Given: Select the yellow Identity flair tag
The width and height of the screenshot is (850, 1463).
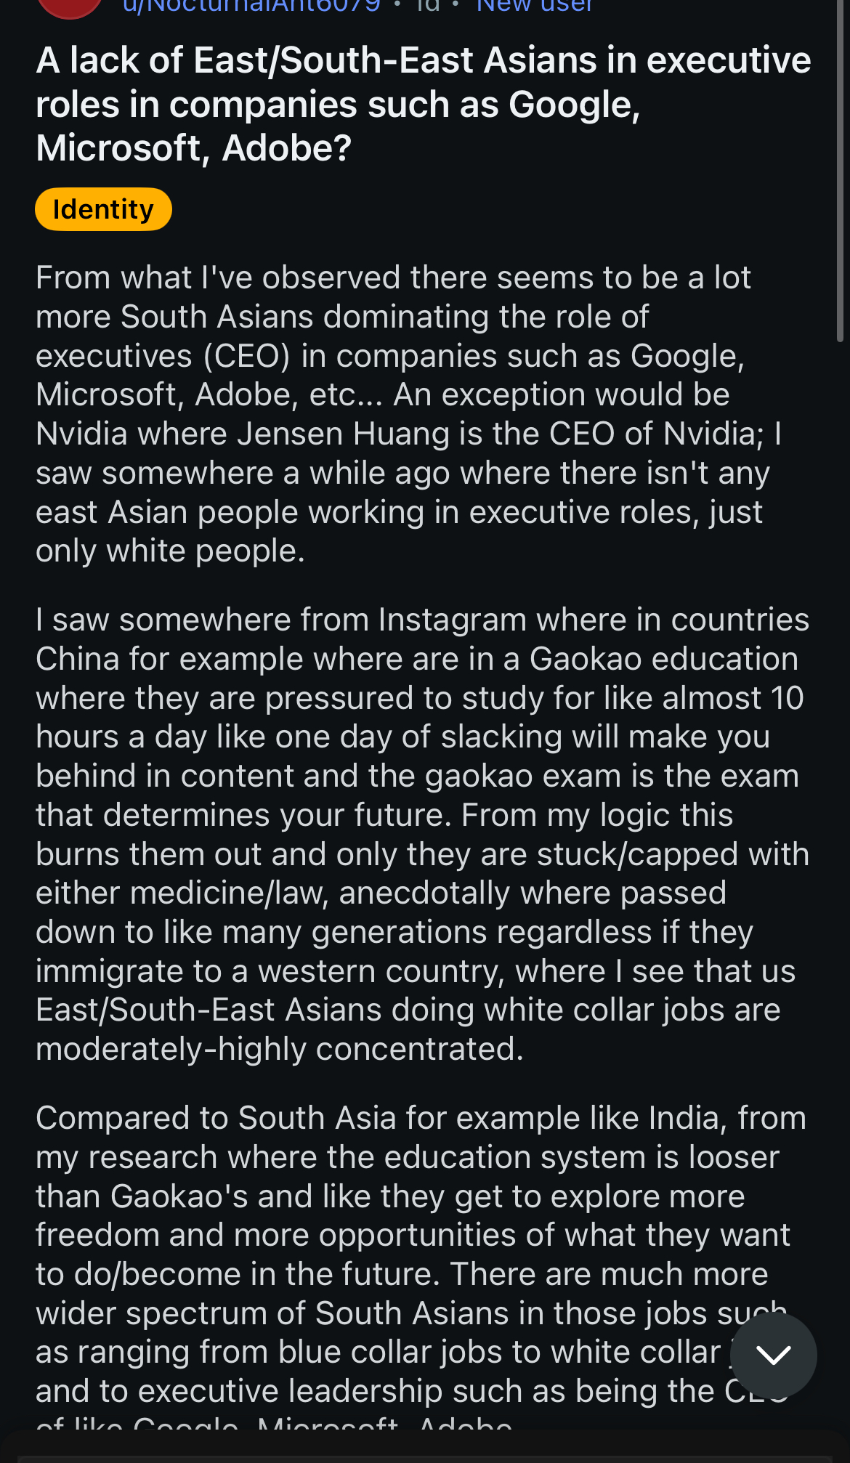Looking at the screenshot, I should click(x=103, y=209).
